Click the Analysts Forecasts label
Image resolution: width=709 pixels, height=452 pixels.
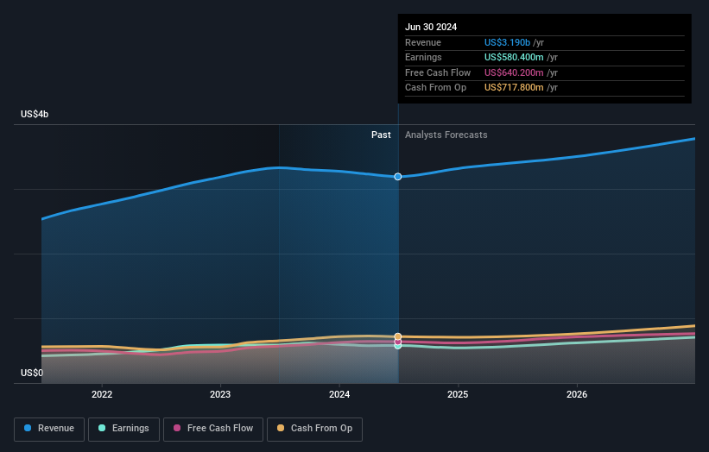pyautogui.click(x=446, y=135)
